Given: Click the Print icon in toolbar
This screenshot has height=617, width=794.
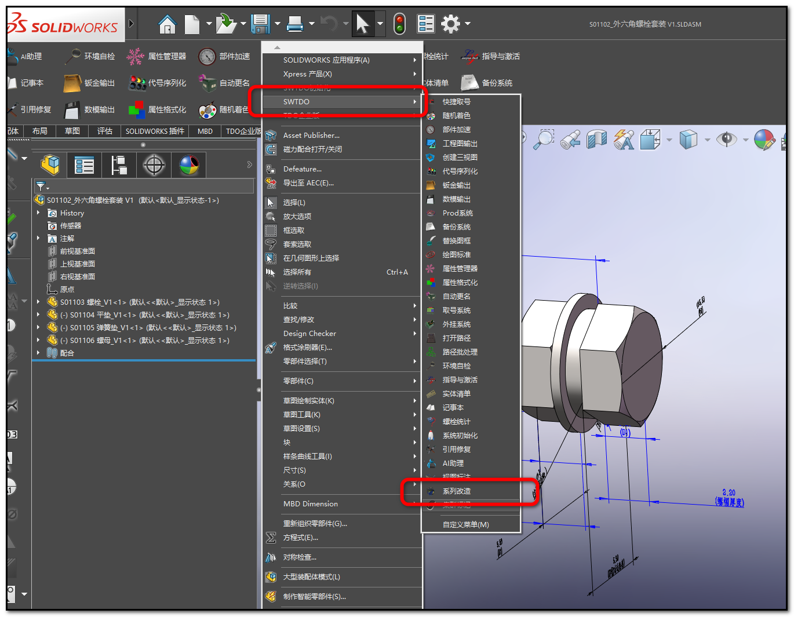Looking at the screenshot, I should click(295, 24).
